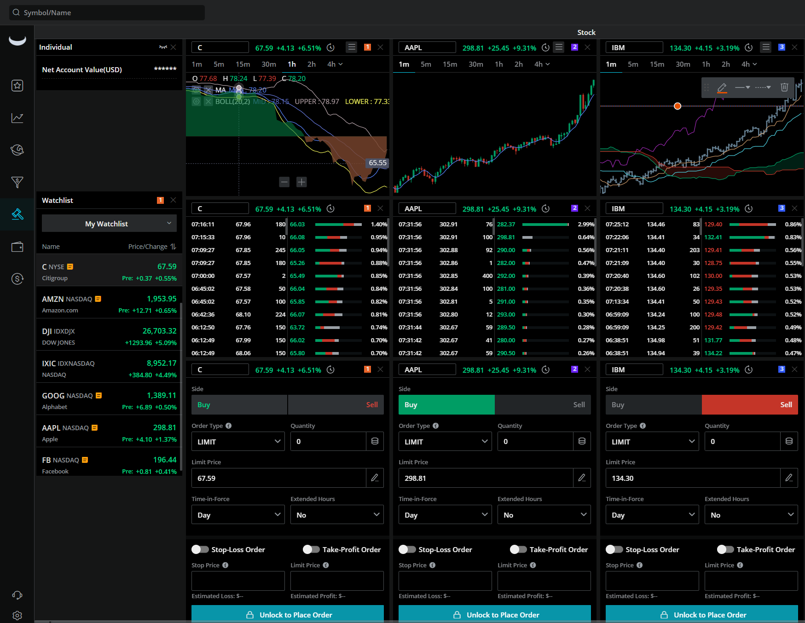Click clock icon on C chart header
The height and width of the screenshot is (623, 805).
click(330, 47)
